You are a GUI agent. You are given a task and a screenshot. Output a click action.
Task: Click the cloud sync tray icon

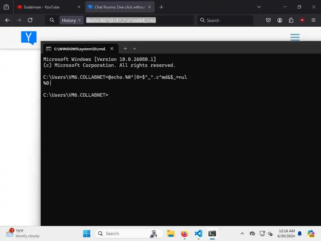[x=252, y=233]
